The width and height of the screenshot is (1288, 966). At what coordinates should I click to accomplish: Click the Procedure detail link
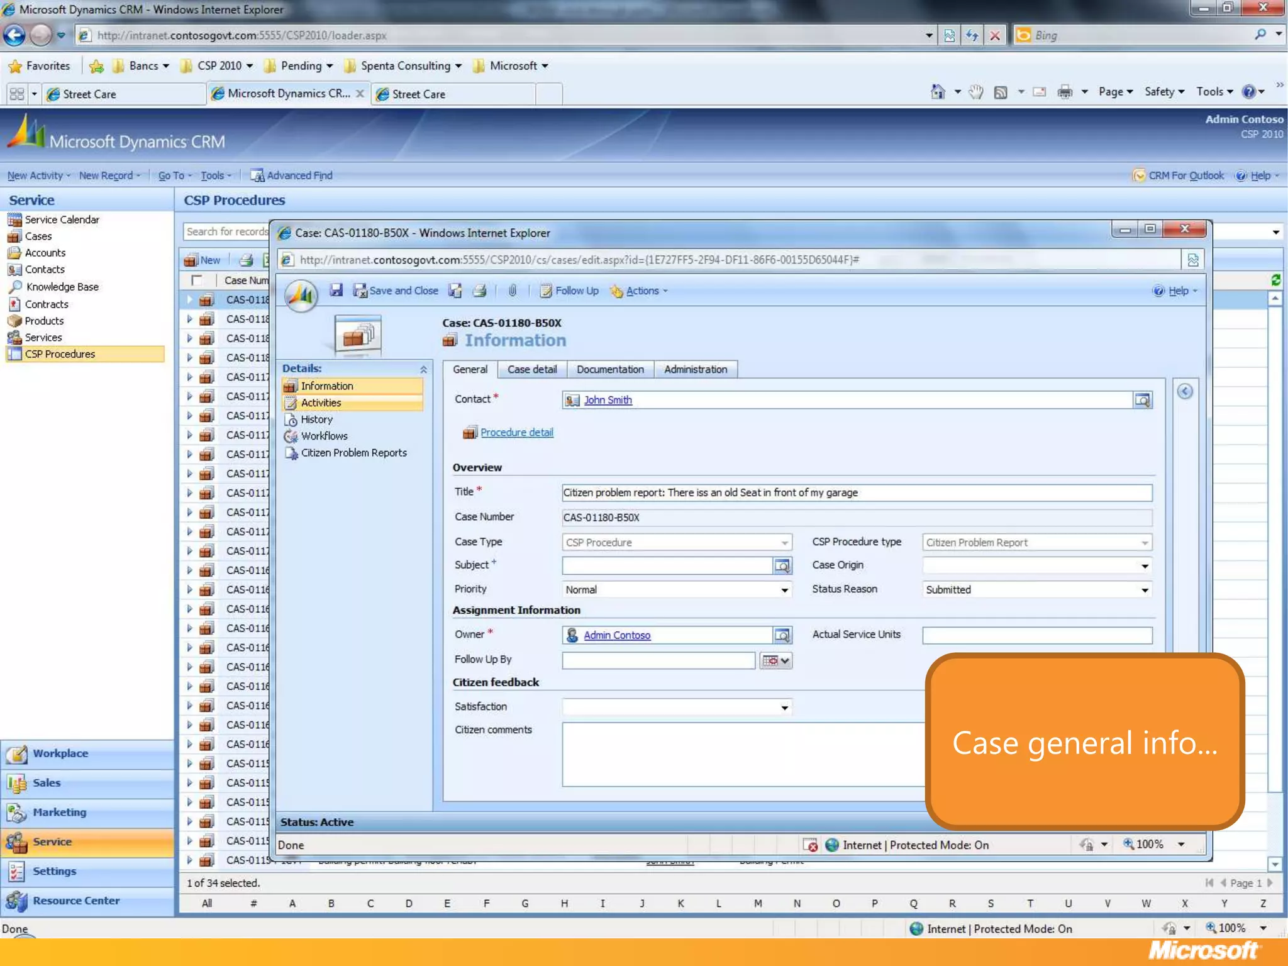(516, 432)
